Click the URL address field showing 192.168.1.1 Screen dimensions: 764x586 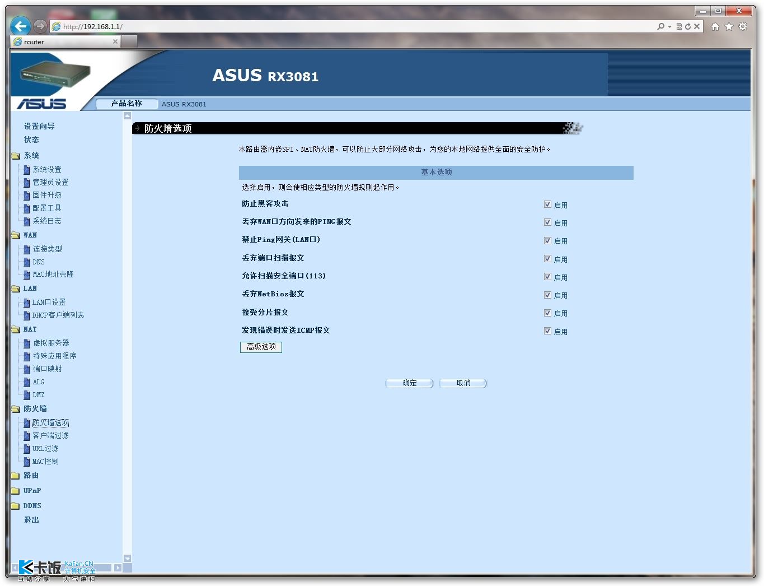[353, 26]
